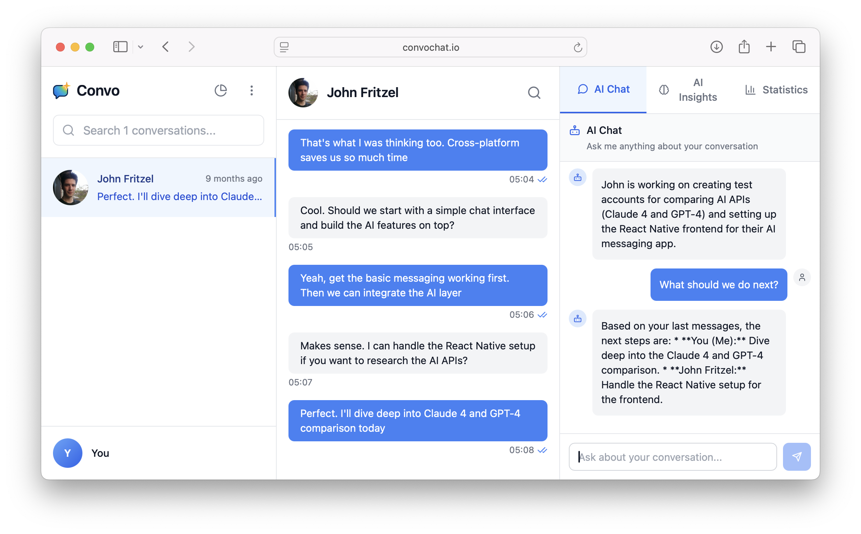Click the user icon beside the question bubble

pos(802,277)
